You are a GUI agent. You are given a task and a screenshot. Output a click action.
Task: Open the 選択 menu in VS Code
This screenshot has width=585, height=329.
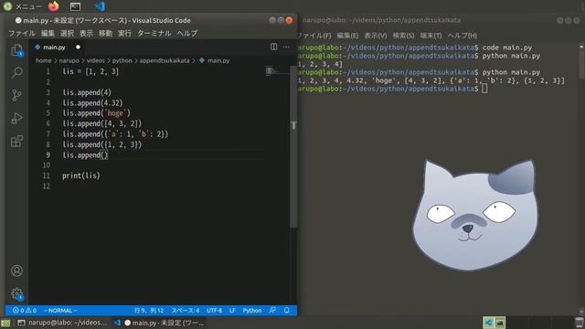pyautogui.click(x=67, y=33)
